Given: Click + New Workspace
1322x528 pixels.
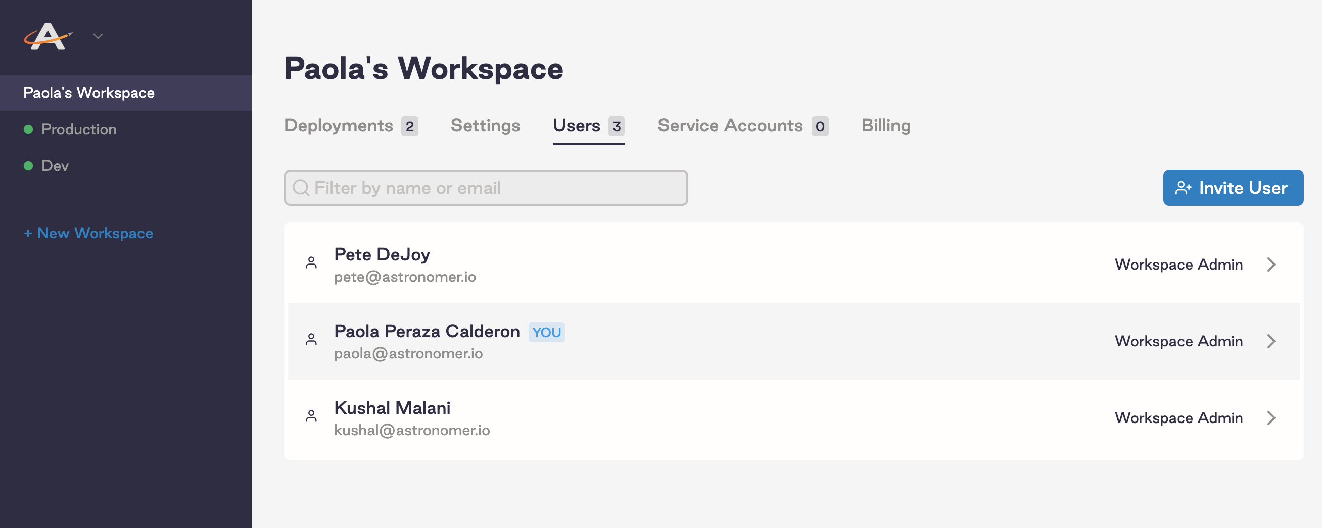Looking at the screenshot, I should (88, 233).
